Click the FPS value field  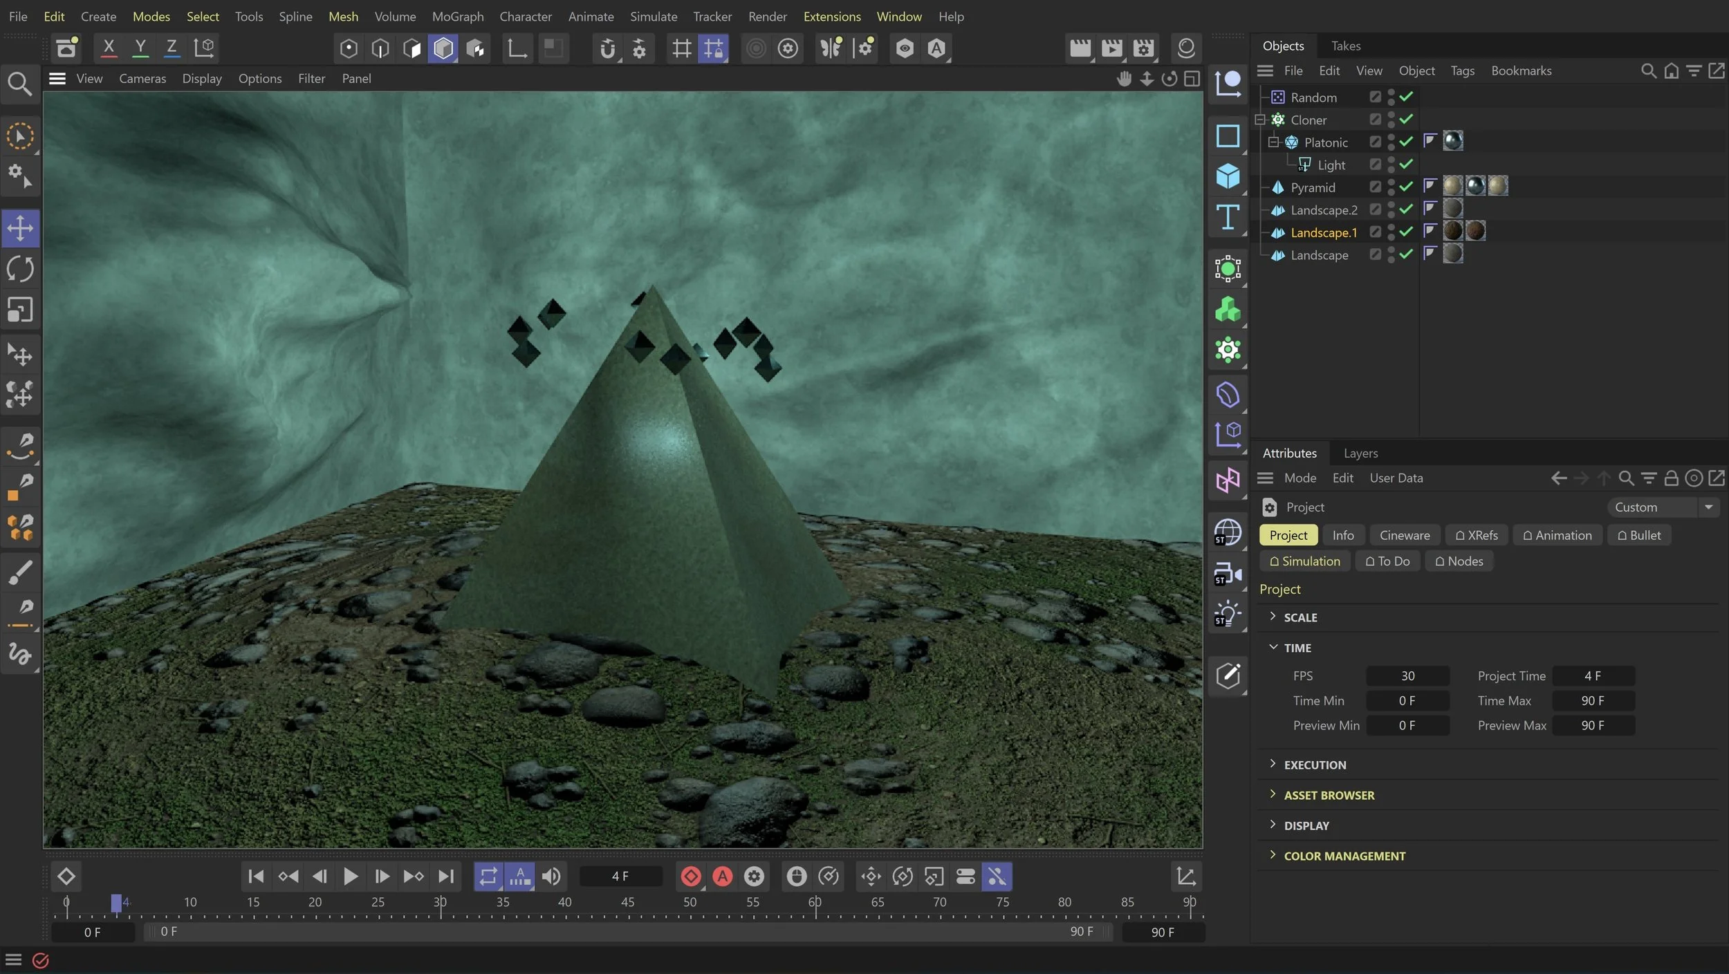tap(1407, 675)
